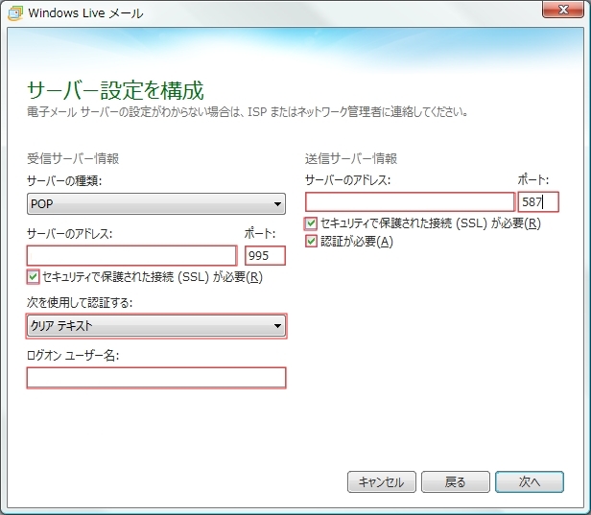This screenshot has height=515, width=591.
Task: Close the Windows Live Mail dialog
Action: click(563, 9)
